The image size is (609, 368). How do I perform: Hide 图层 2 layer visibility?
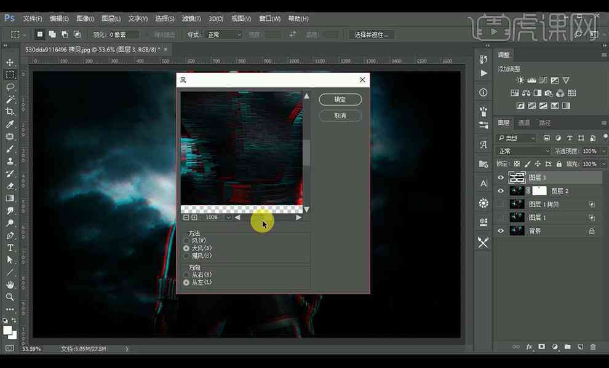tap(501, 191)
